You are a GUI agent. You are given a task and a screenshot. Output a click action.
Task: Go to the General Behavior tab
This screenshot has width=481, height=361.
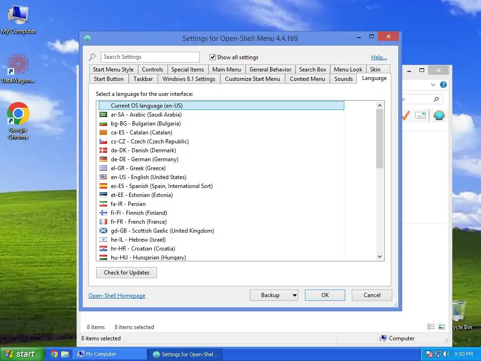coord(270,70)
